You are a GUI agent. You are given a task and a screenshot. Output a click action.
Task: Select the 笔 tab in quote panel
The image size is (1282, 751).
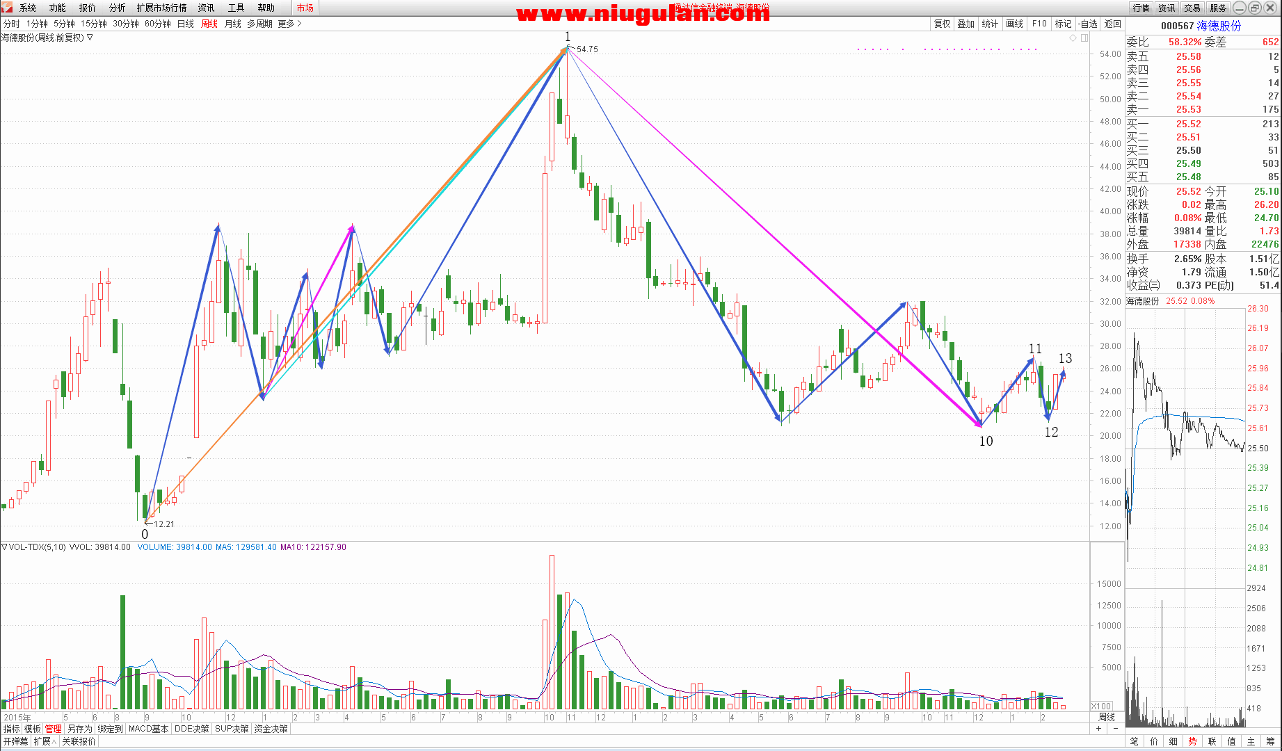[x=1134, y=741]
